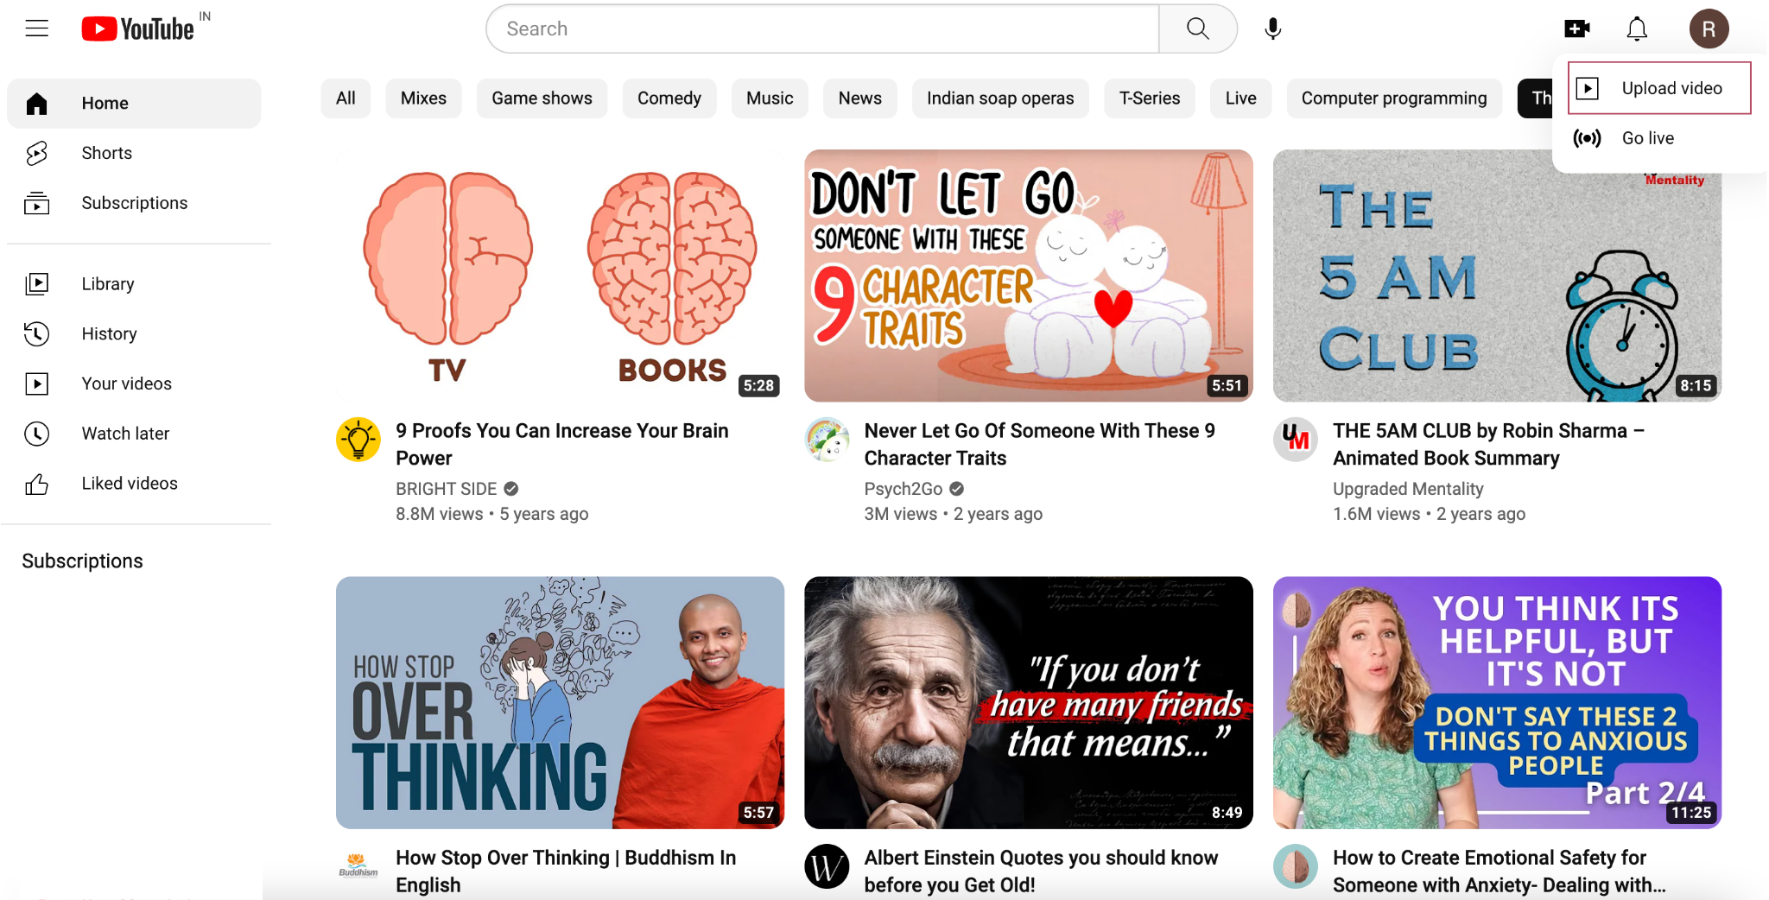Viewport: 1769px width, 900px height.
Task: Click the YouTube logo
Action: [138, 29]
